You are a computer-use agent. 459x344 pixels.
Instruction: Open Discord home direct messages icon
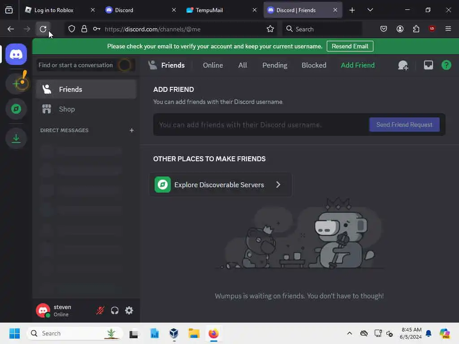pyautogui.click(x=16, y=54)
